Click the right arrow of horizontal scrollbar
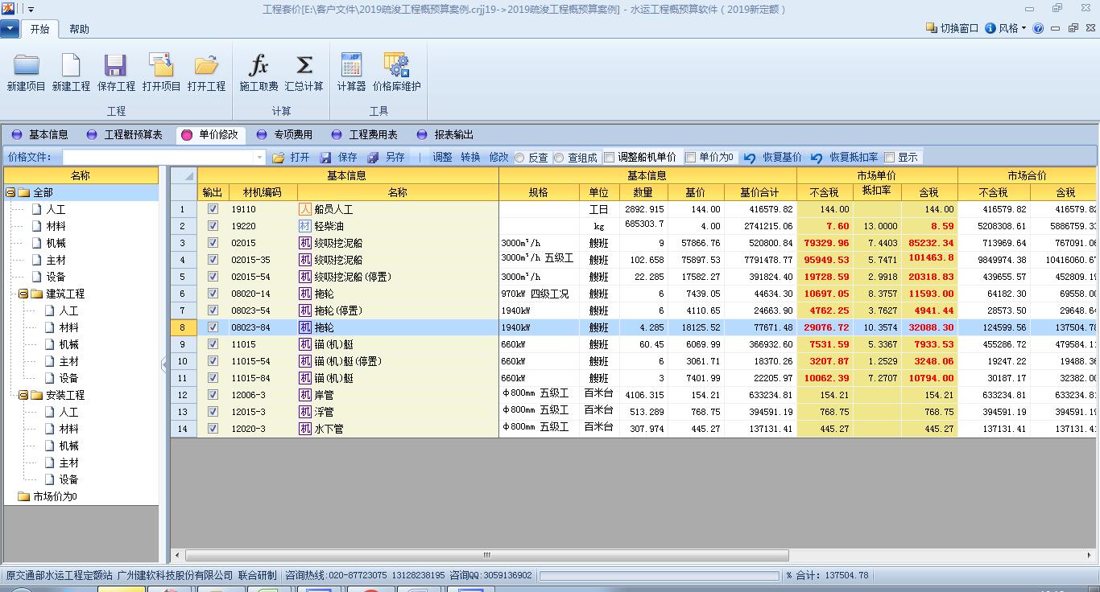 pos(1089,555)
